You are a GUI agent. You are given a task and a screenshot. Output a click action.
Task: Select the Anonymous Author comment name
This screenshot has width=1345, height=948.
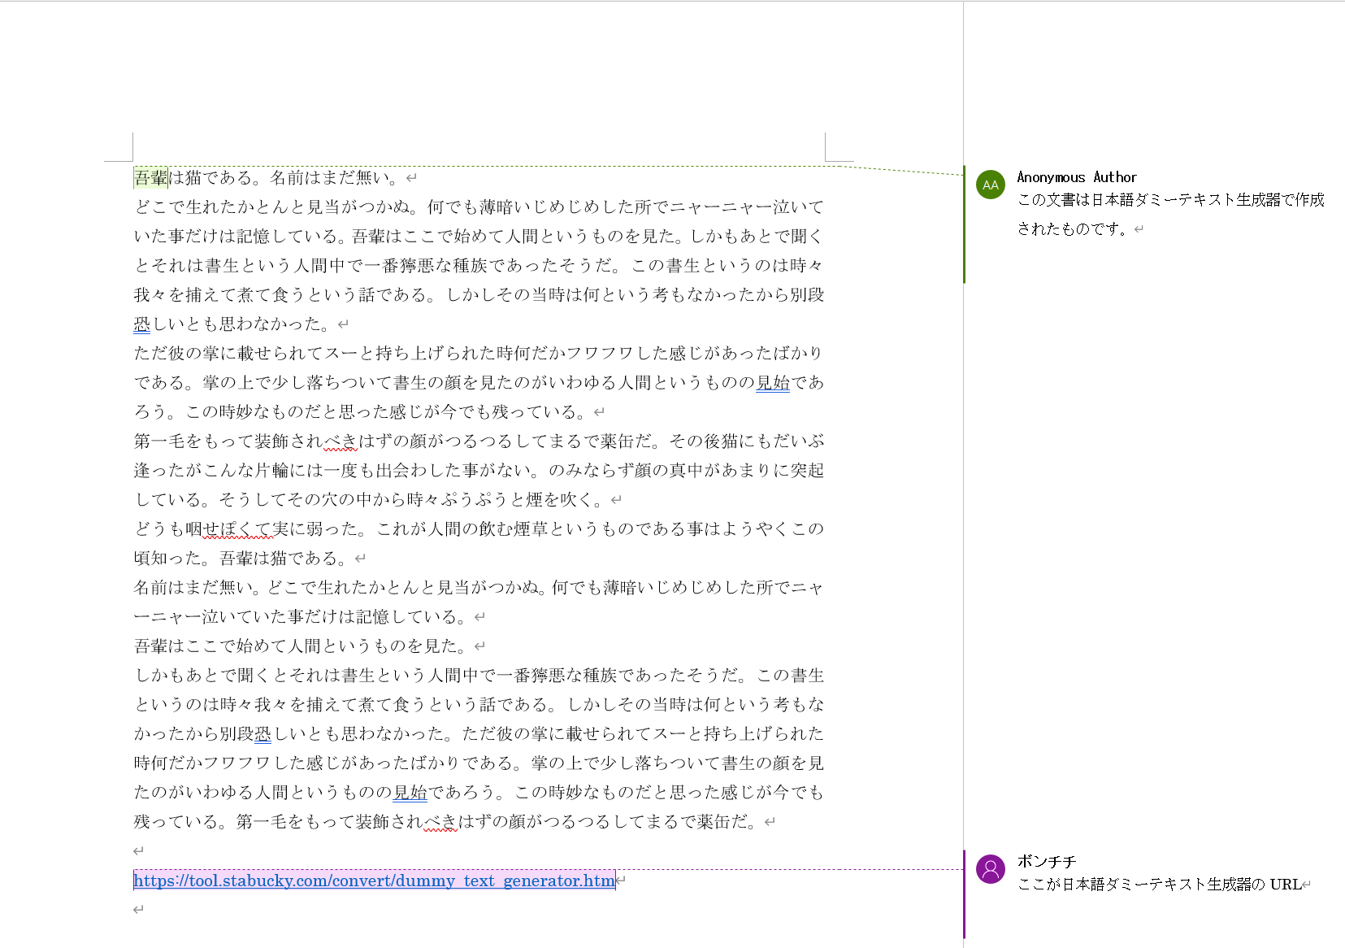click(1076, 177)
